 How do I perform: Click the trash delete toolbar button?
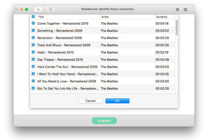point(51,9)
